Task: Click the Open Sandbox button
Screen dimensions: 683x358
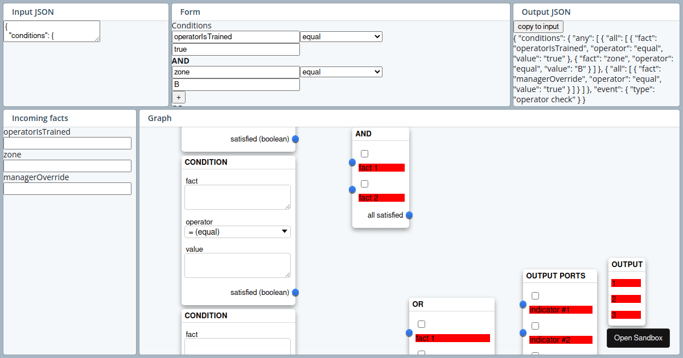Action: click(638, 338)
